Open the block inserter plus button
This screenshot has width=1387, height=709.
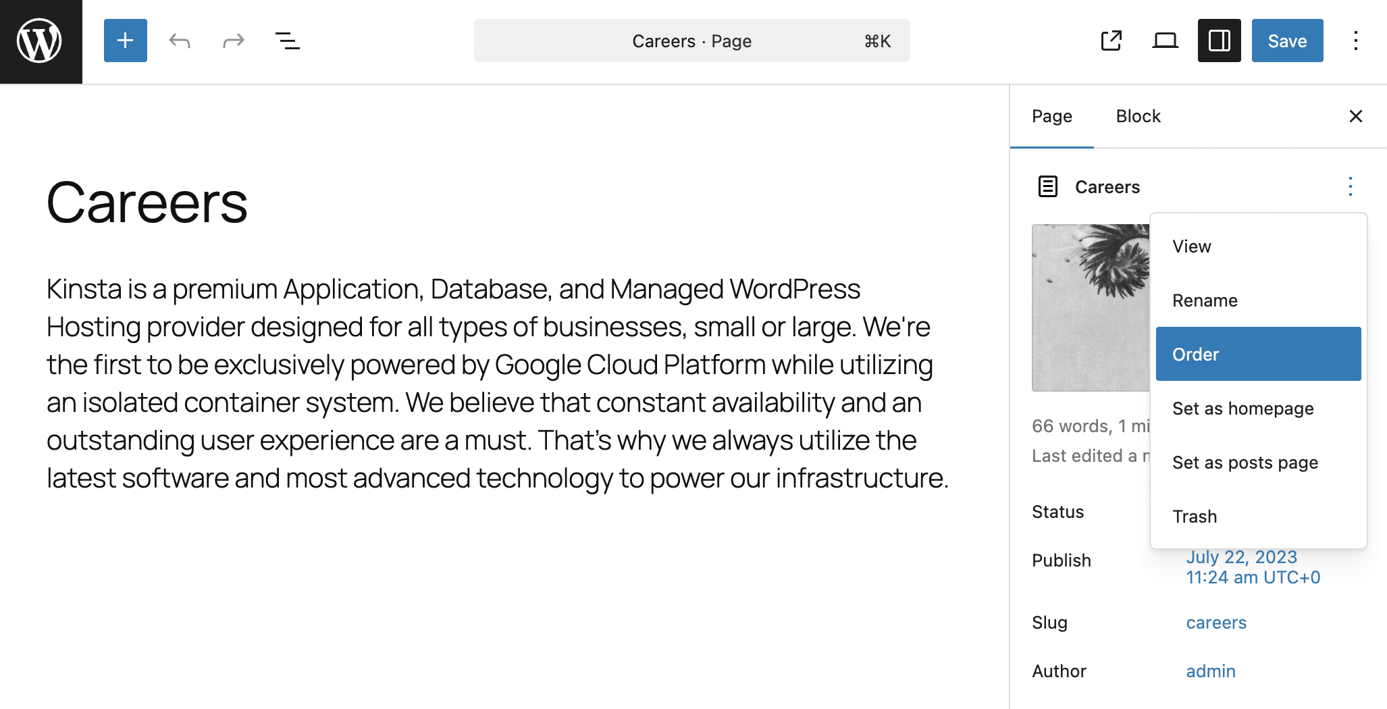126,41
